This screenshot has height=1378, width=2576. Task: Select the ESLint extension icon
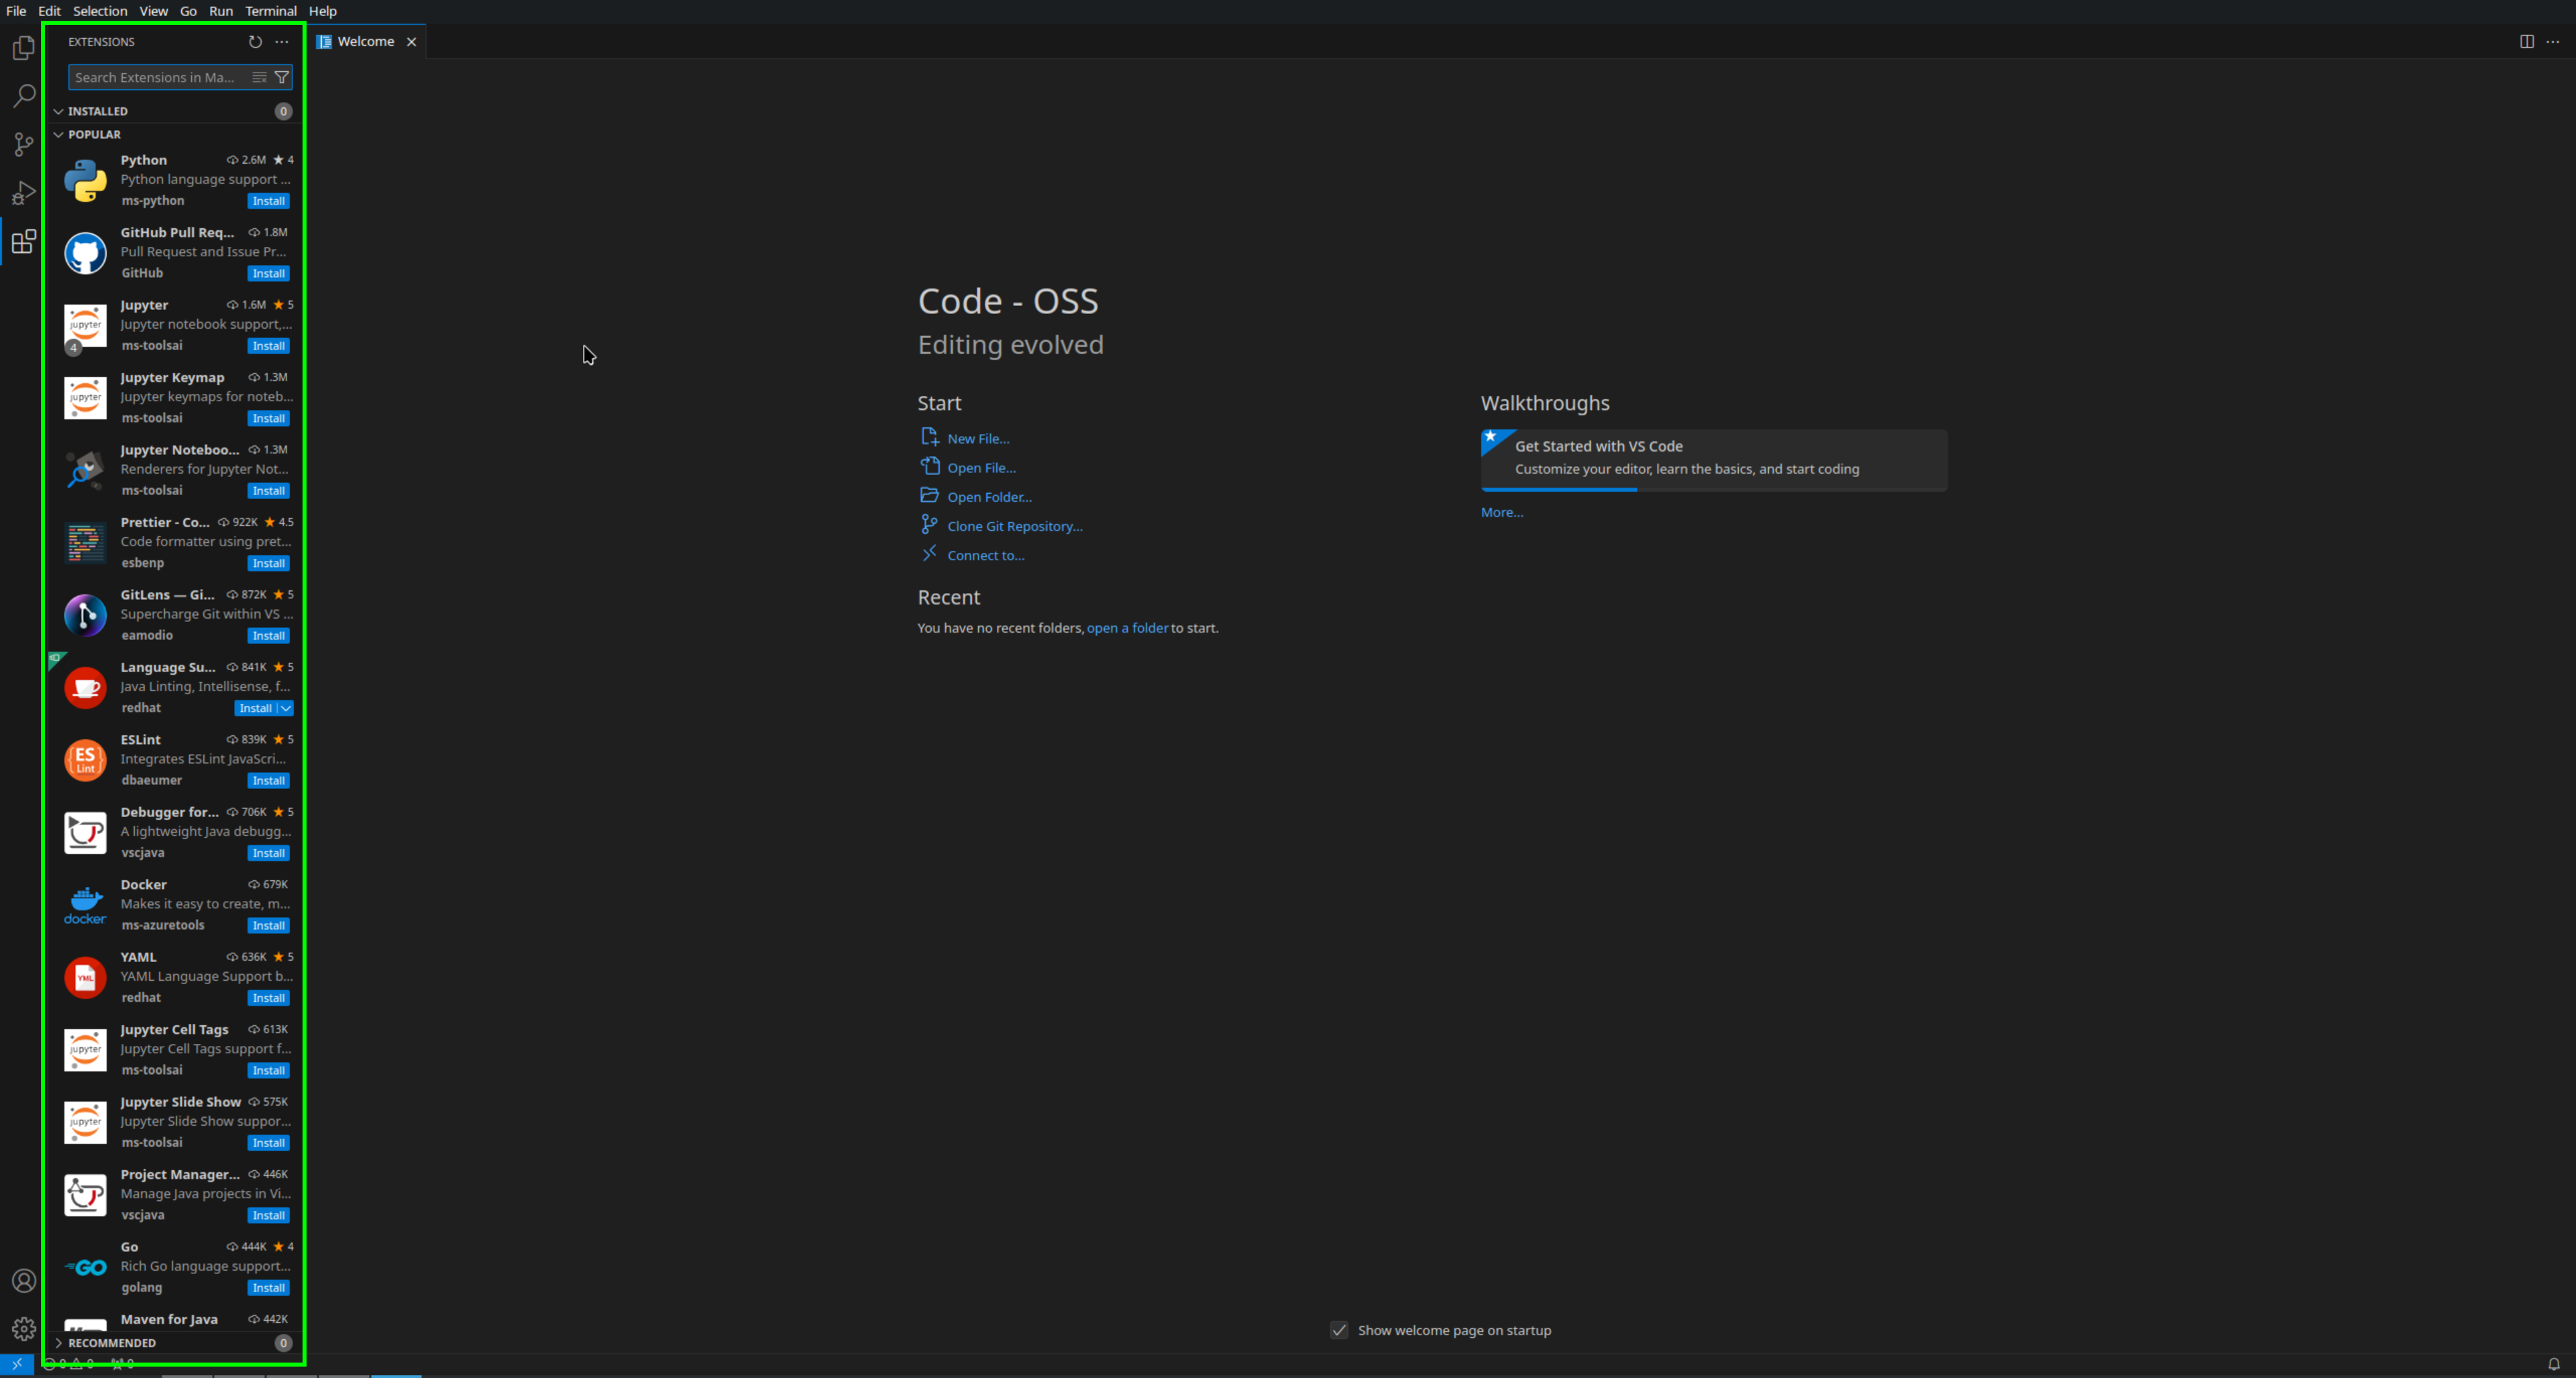pyautogui.click(x=85, y=760)
